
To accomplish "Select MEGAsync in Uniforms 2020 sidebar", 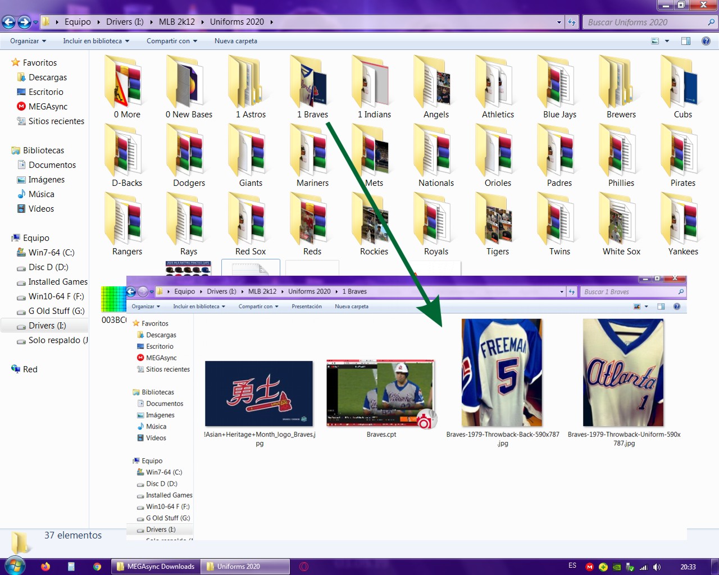I will pyautogui.click(x=48, y=107).
